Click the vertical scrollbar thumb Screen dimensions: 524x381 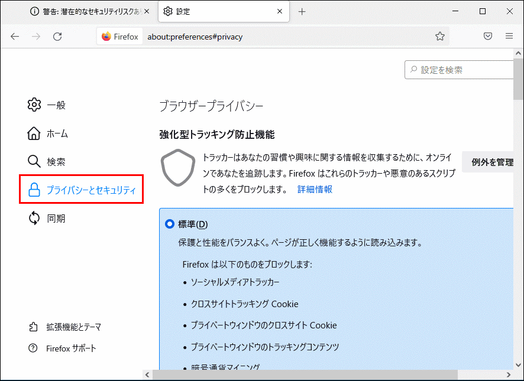point(518,79)
